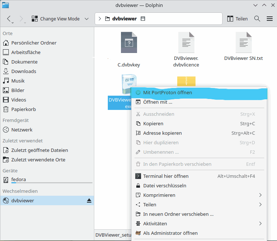Eject dvbviewer media via eject icon
Viewport: 277px width, 241px height.
[89, 200]
